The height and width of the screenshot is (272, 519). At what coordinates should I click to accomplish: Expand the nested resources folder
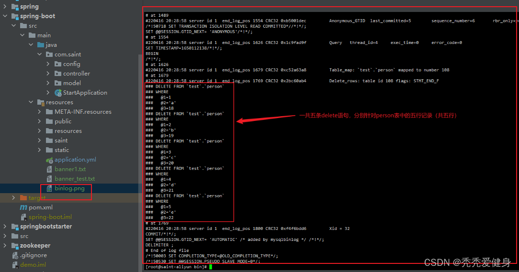(39, 131)
